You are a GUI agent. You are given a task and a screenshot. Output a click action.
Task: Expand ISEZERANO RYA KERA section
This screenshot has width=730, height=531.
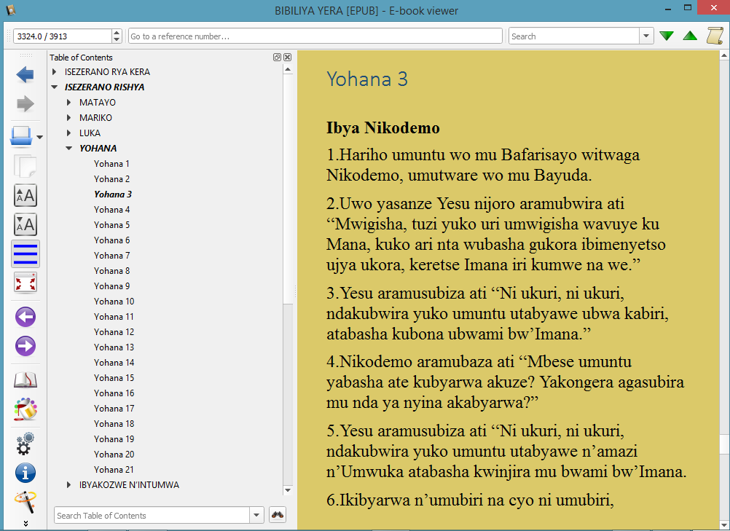55,71
